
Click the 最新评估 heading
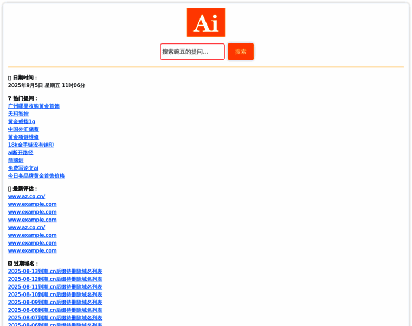tap(23, 189)
